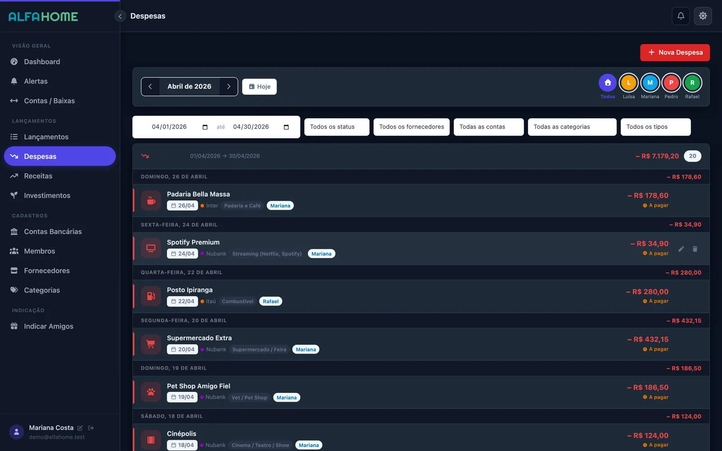Click the Padaria Bella Massa coffee icon
Image resolution: width=722 pixels, height=451 pixels.
tap(151, 201)
